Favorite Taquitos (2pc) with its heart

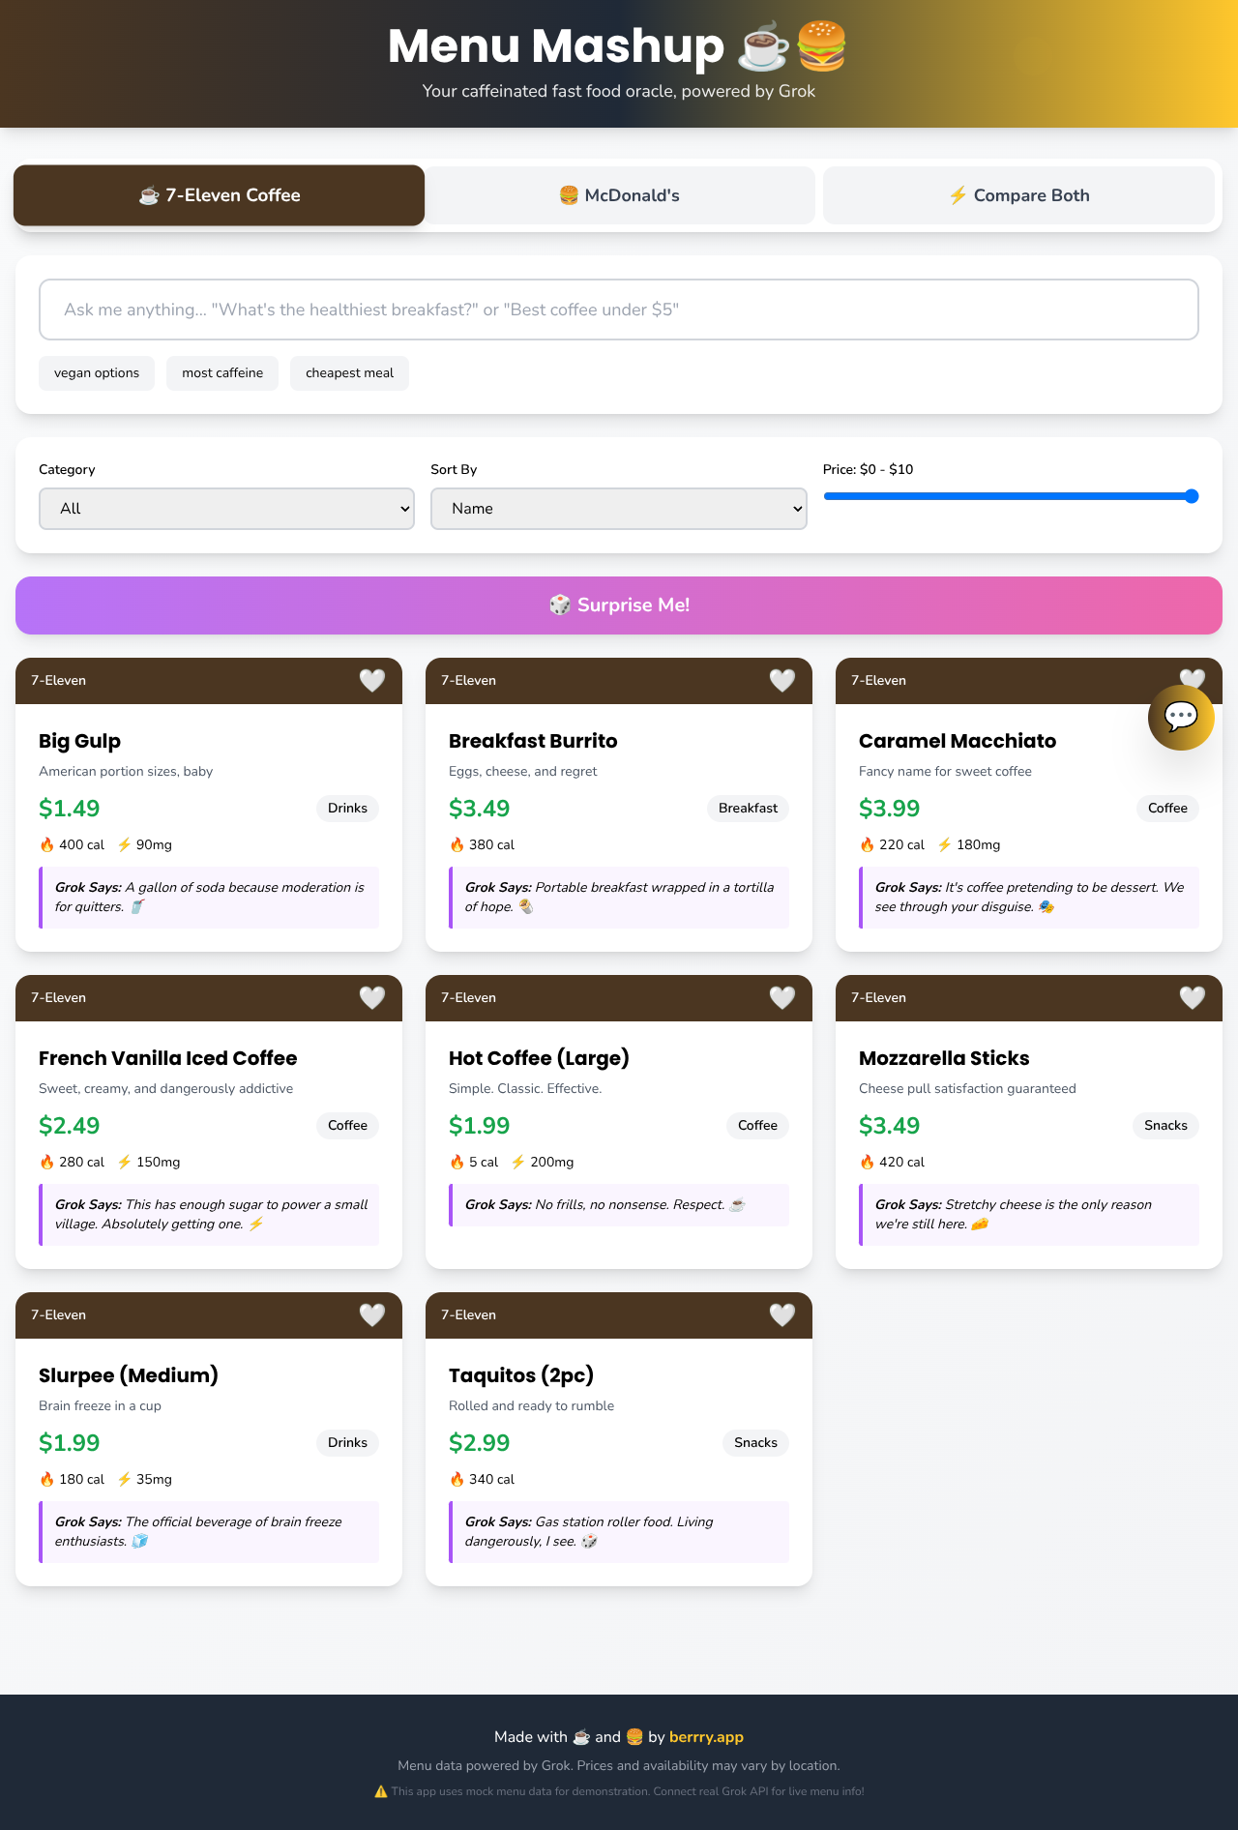(x=782, y=1315)
